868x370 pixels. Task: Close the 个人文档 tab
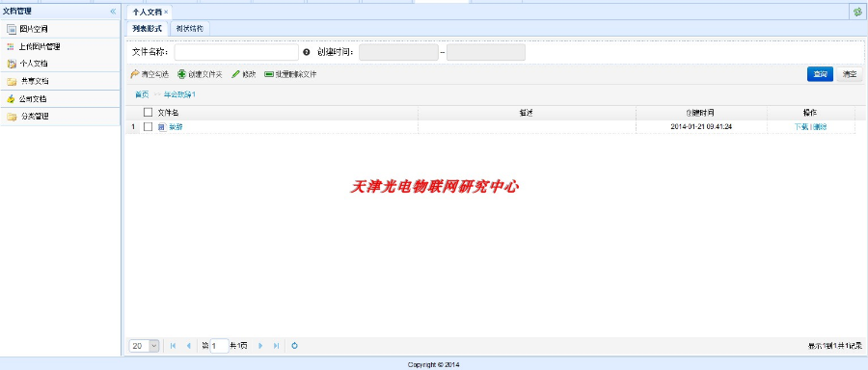(x=166, y=12)
